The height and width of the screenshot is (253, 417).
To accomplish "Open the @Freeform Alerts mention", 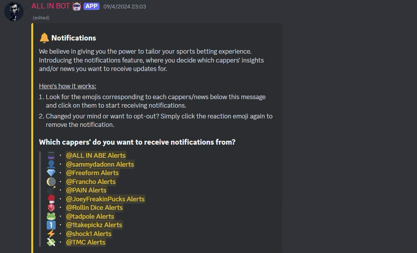I will point(92,173).
